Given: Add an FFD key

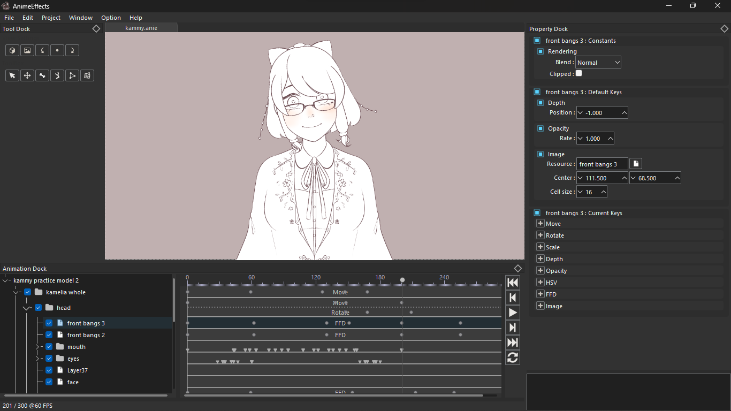Looking at the screenshot, I should point(540,294).
